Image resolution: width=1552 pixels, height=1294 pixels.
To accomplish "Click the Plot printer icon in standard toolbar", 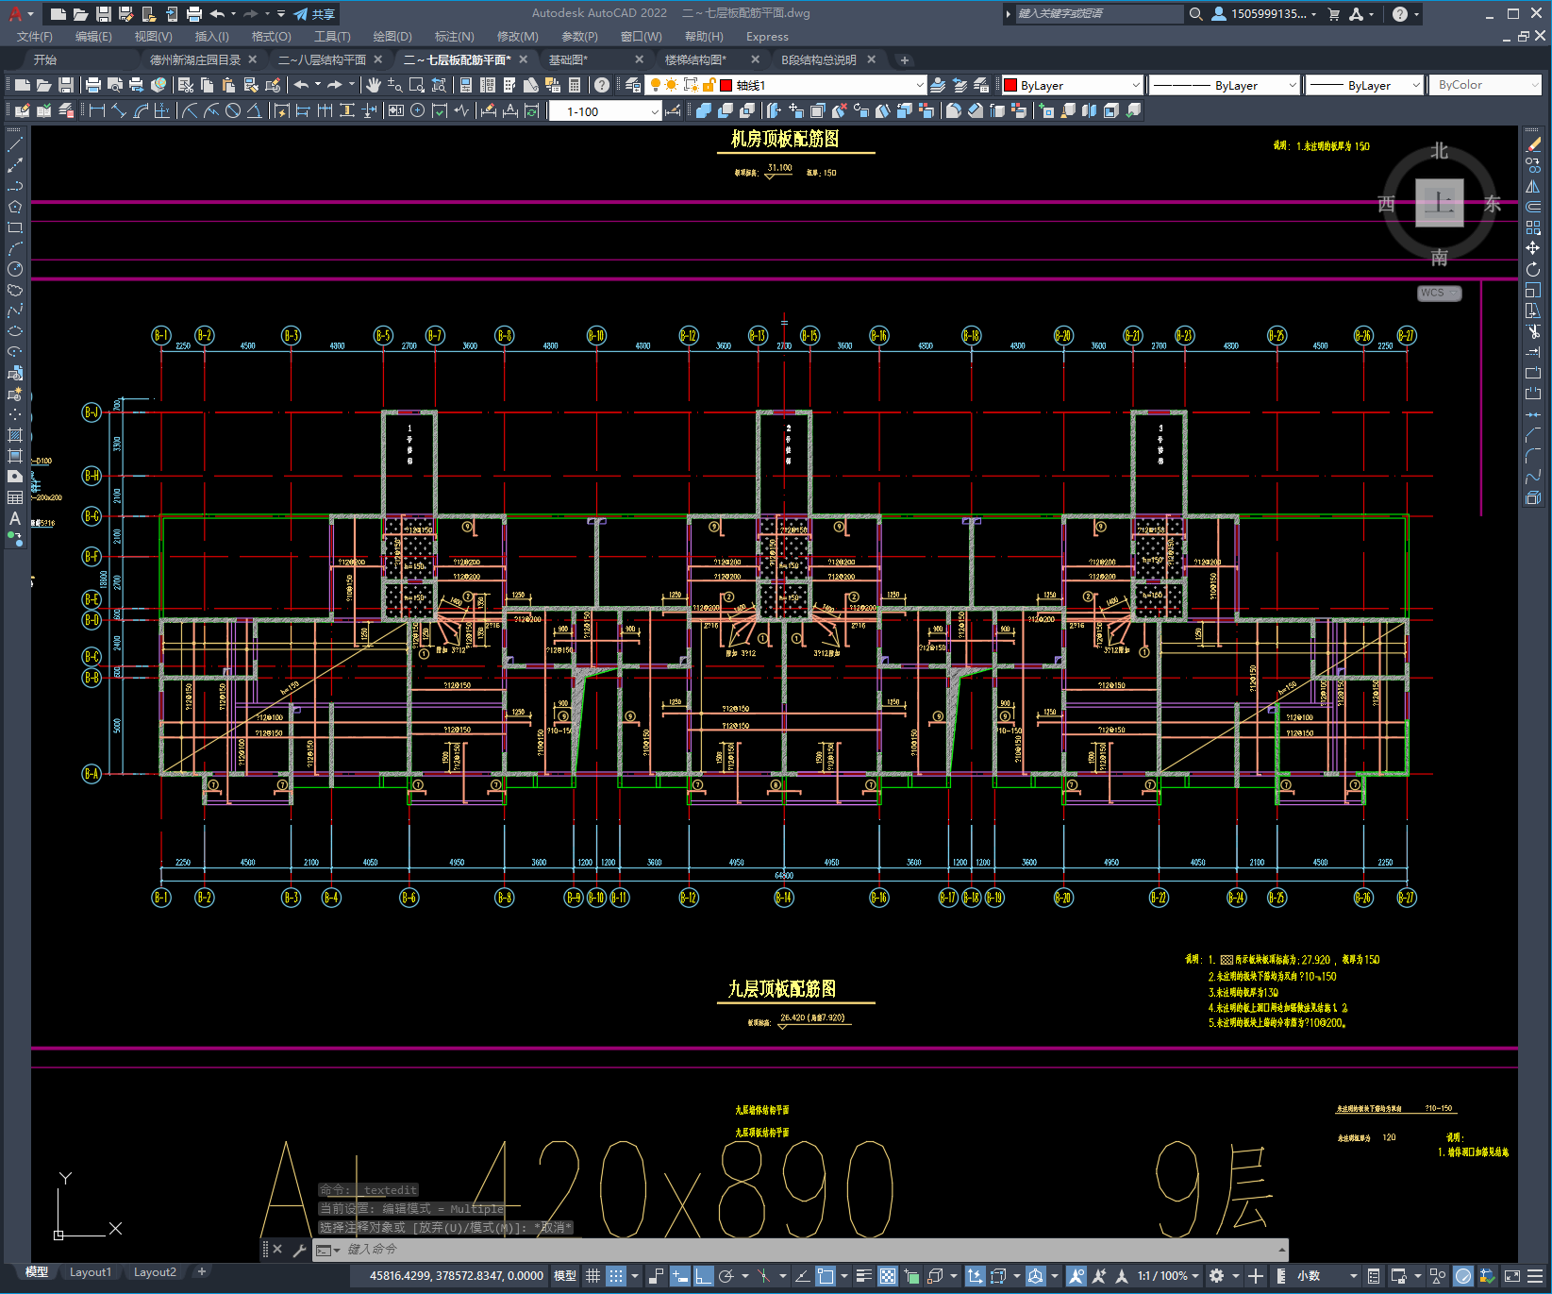I will pyautogui.click(x=93, y=85).
